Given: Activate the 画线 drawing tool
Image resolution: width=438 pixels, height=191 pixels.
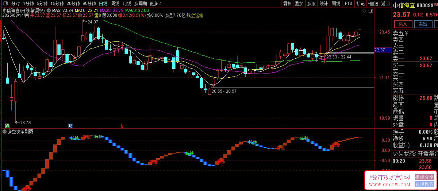Looking at the screenshot, I should point(336,3).
